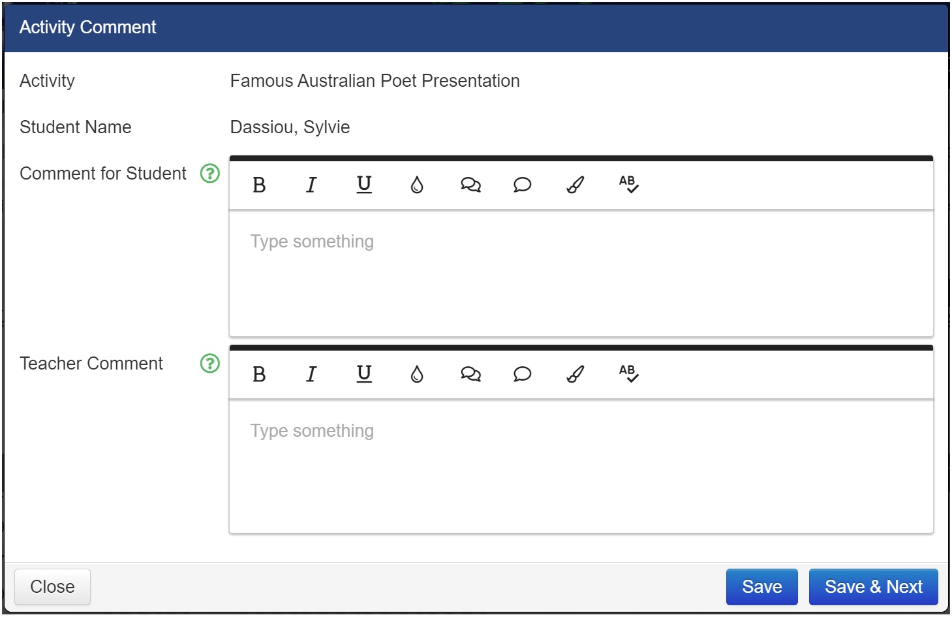This screenshot has width=952, height=617.
Task: Click single speech bubble icon in Comment for Student
Action: coord(523,185)
